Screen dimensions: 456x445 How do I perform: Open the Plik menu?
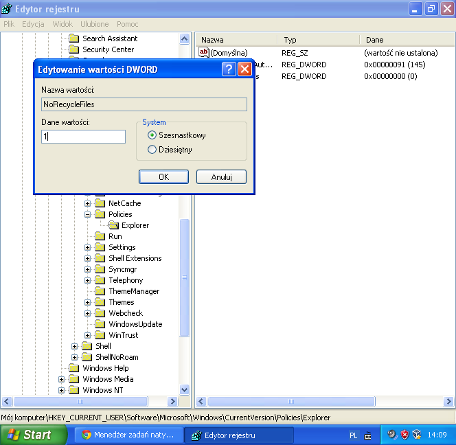(x=9, y=24)
